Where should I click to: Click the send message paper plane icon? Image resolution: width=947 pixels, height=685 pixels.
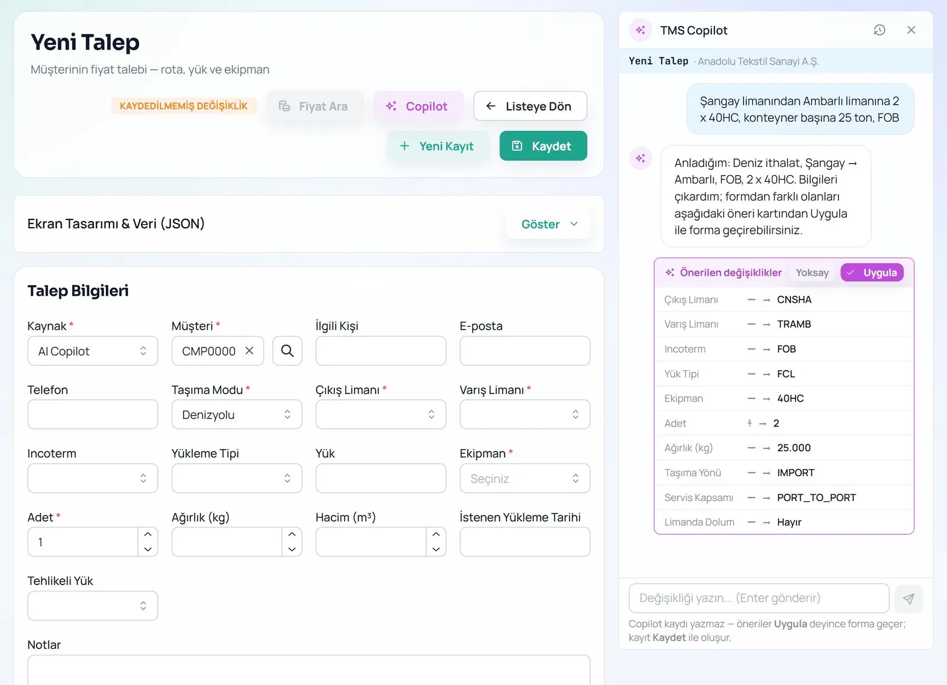tap(909, 599)
